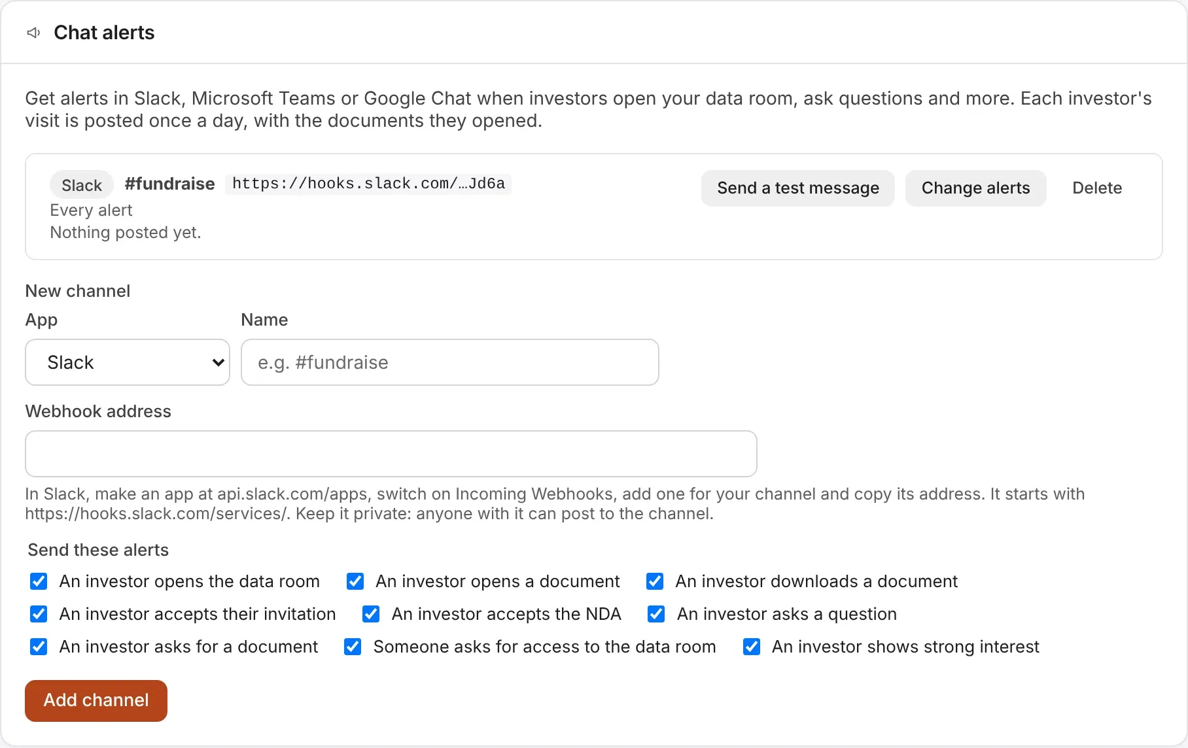Focus the channel Name input field
The image size is (1188, 748).
pyautogui.click(x=450, y=362)
